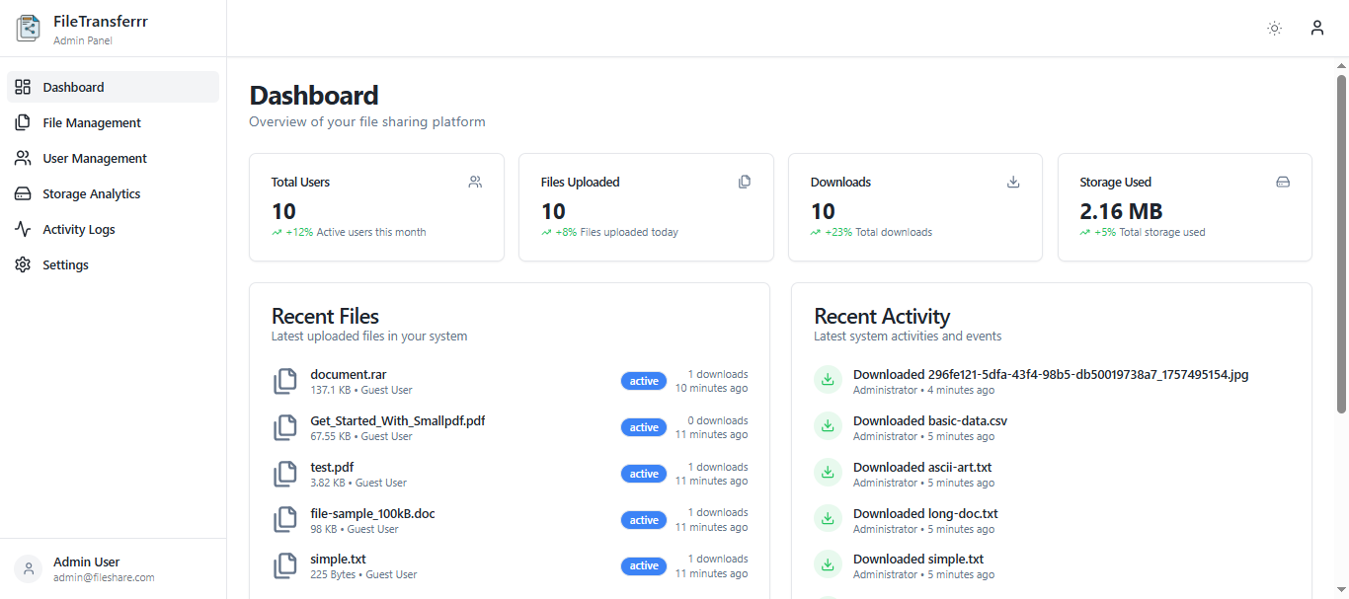Click the green download icon beside basic-data.csv activity
1349x599 pixels.
(828, 425)
